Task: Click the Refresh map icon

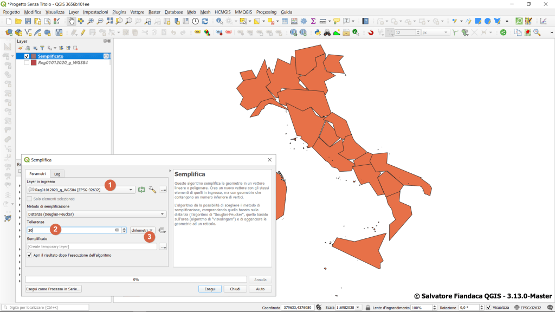Action: (x=205, y=21)
